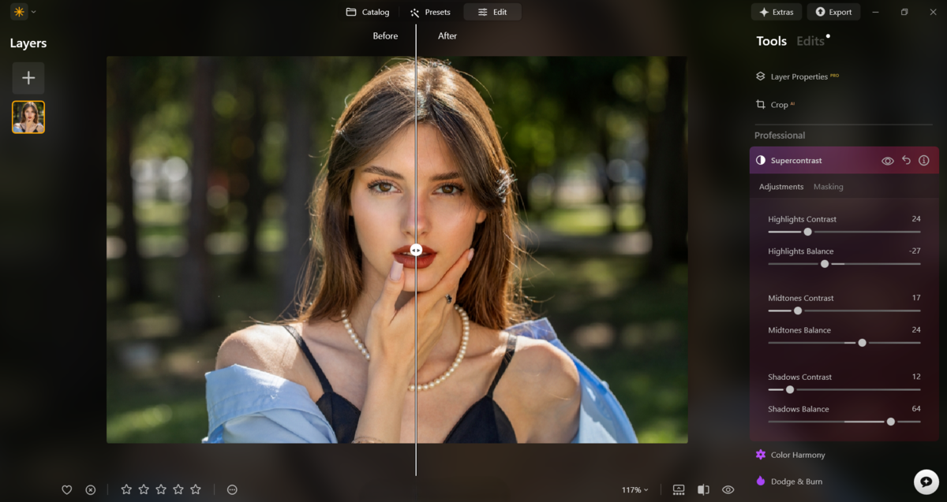The width and height of the screenshot is (947, 502).
Task: Click the before/after split view icon
Action: tap(702, 489)
